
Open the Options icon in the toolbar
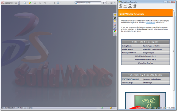coord(58,3)
